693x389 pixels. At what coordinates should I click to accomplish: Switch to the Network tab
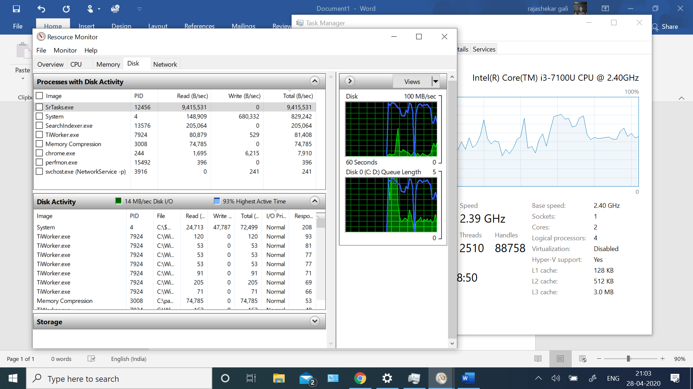coord(165,64)
